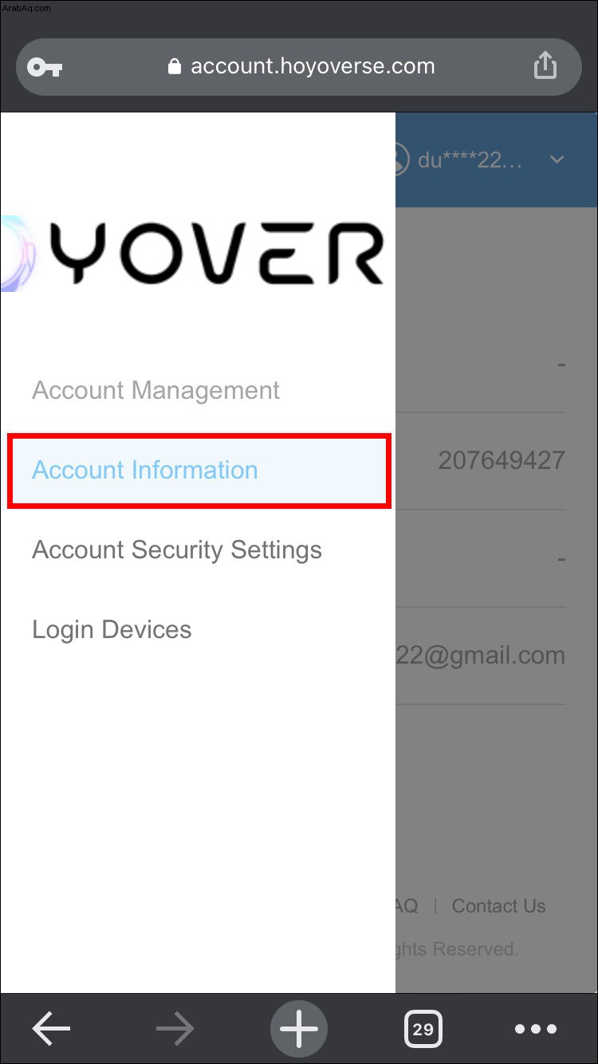Select Account Information menu item
The height and width of the screenshot is (1064, 598).
click(199, 471)
